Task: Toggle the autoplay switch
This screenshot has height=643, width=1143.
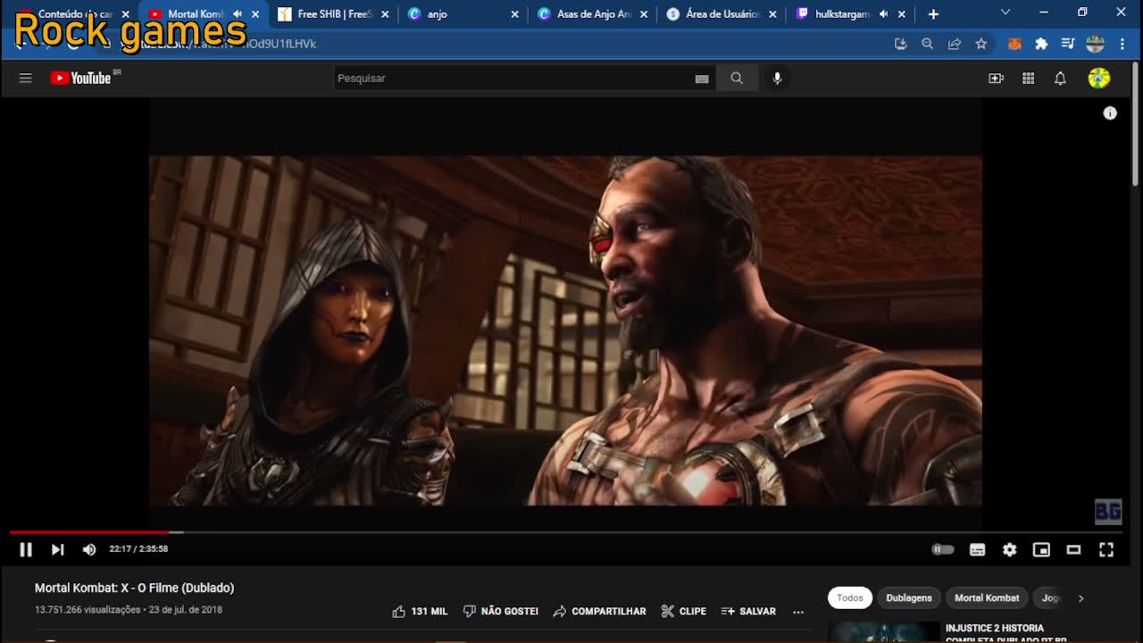Action: pos(943,549)
